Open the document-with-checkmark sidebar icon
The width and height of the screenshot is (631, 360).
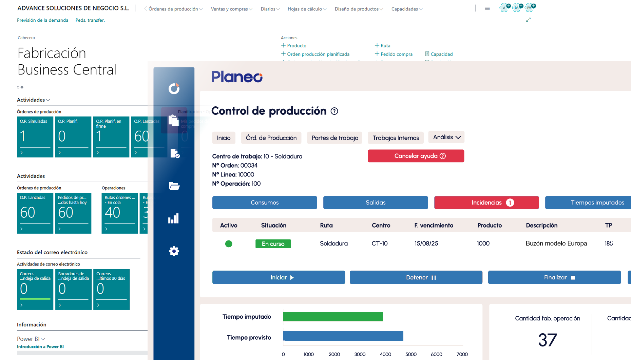tap(175, 153)
